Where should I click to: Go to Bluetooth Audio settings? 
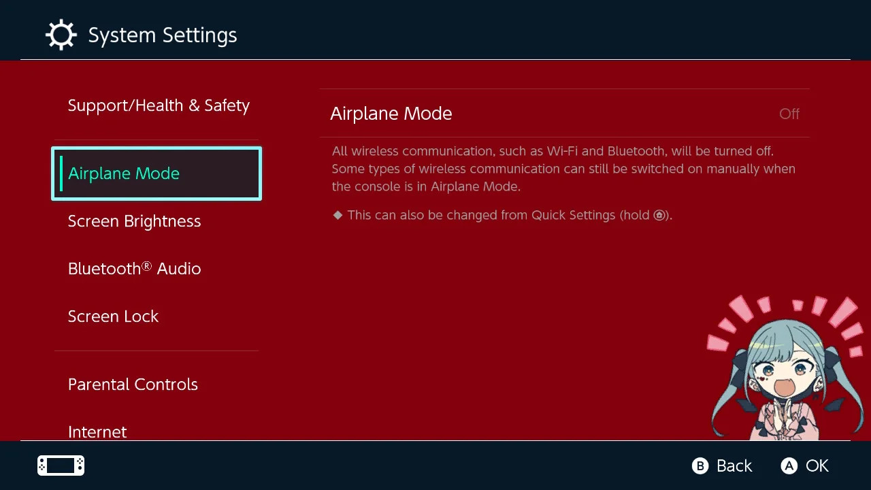click(x=134, y=269)
